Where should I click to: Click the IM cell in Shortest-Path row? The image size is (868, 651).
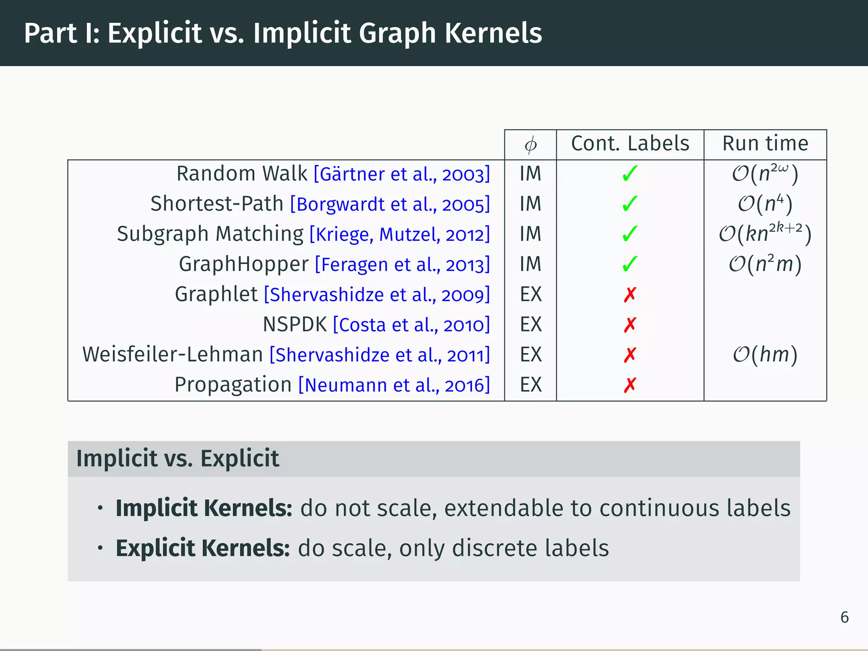pyautogui.click(x=531, y=203)
